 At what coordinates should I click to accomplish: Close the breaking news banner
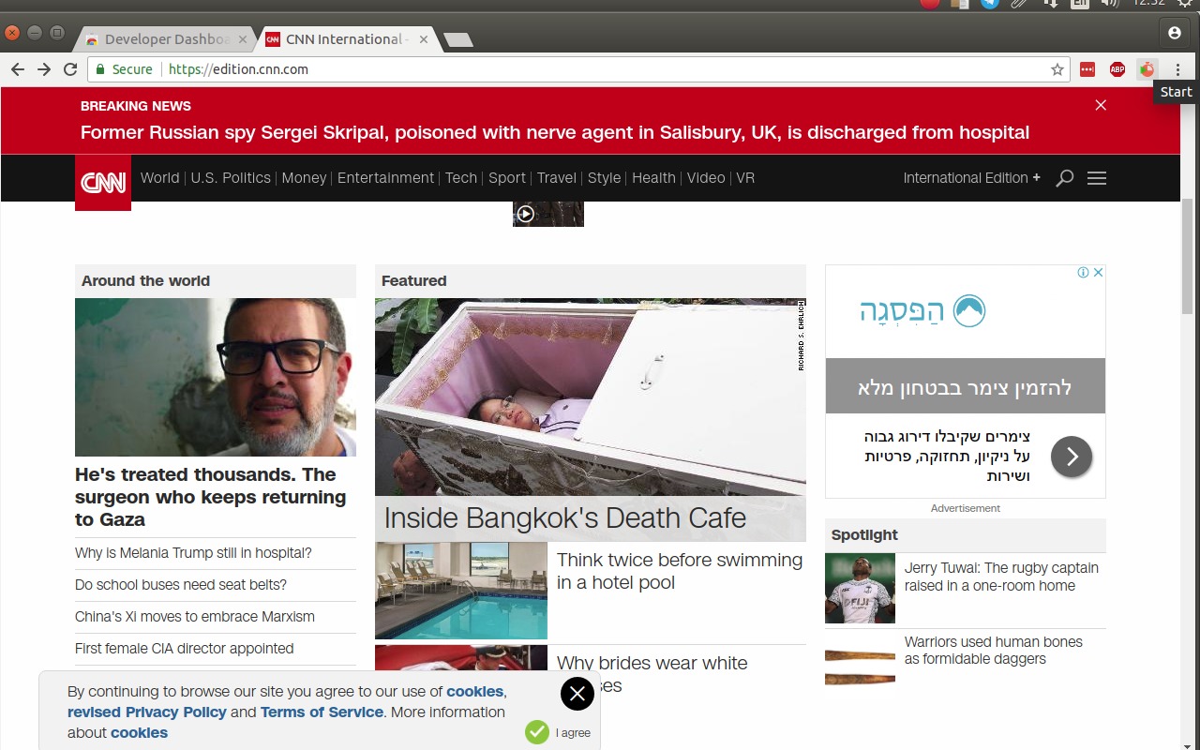1101,105
